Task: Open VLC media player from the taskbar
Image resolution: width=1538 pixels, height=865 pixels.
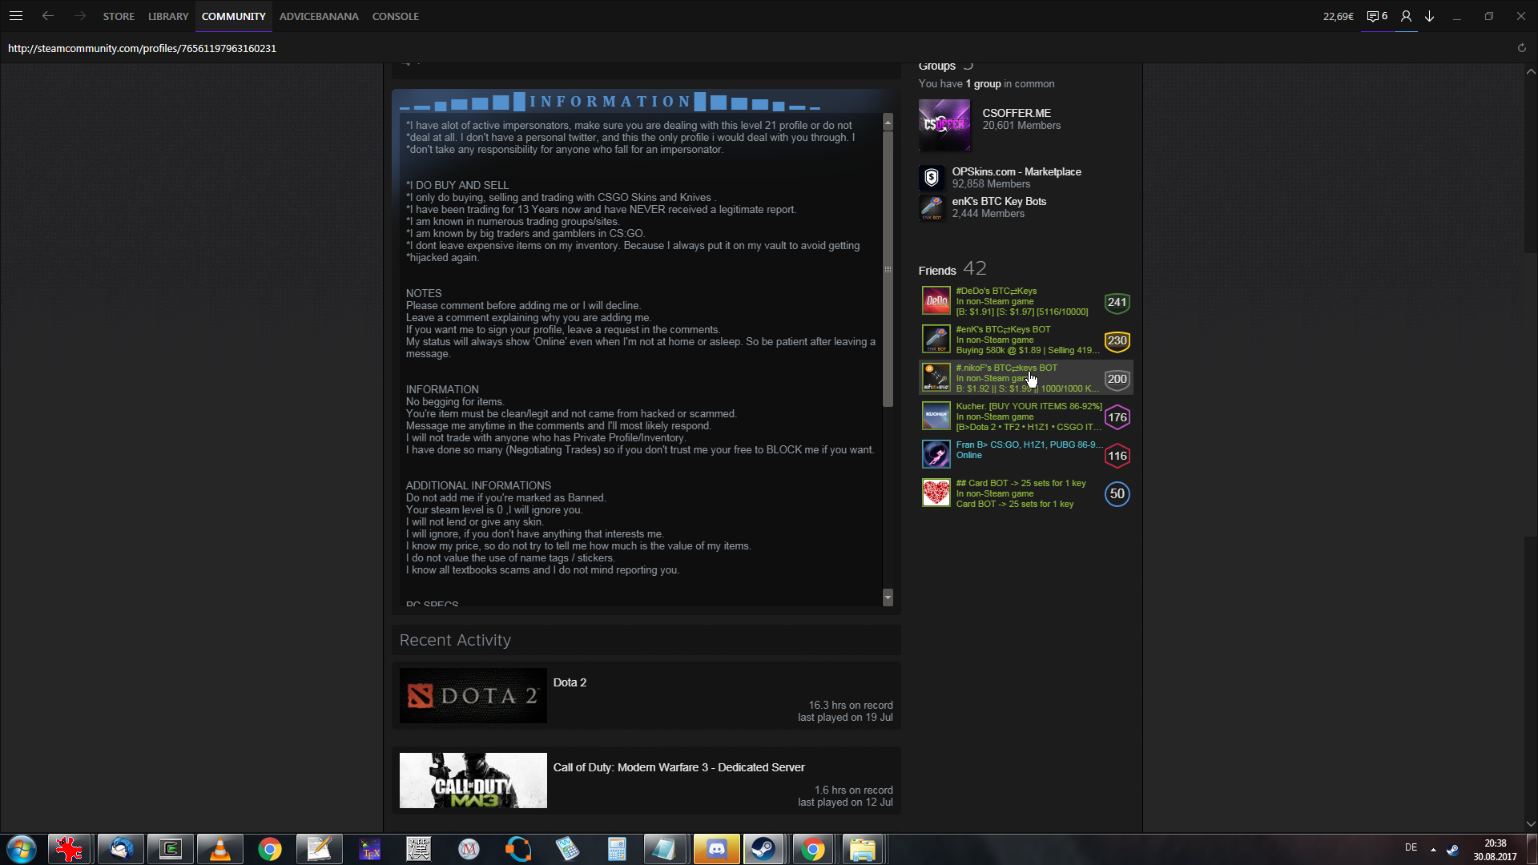Action: tap(219, 849)
